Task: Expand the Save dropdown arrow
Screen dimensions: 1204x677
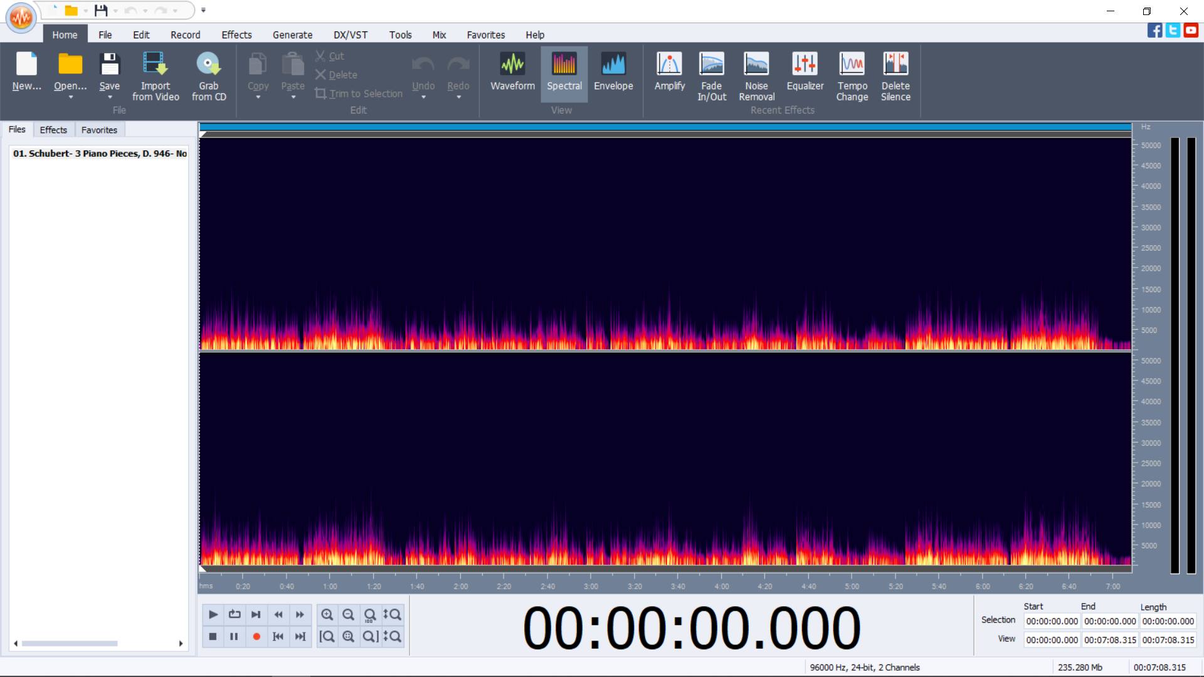Action: tap(110, 98)
